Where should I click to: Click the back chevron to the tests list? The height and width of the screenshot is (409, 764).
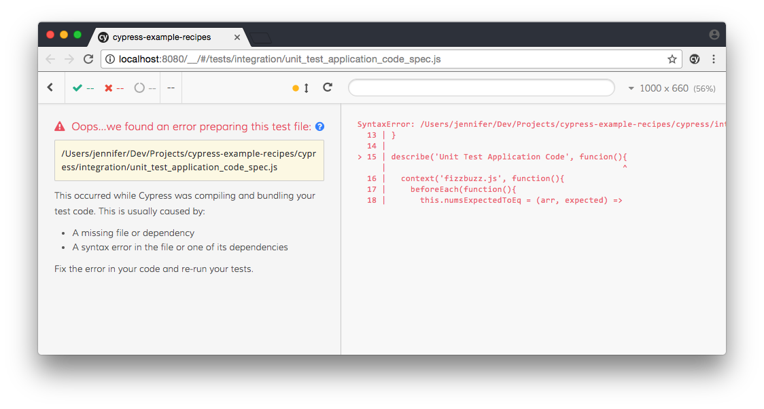tap(50, 87)
